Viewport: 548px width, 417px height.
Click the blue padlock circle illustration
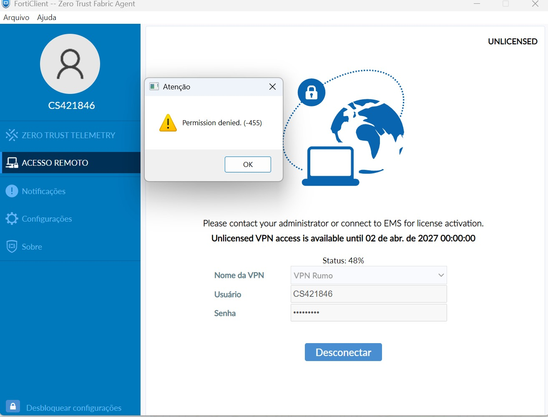tap(312, 92)
